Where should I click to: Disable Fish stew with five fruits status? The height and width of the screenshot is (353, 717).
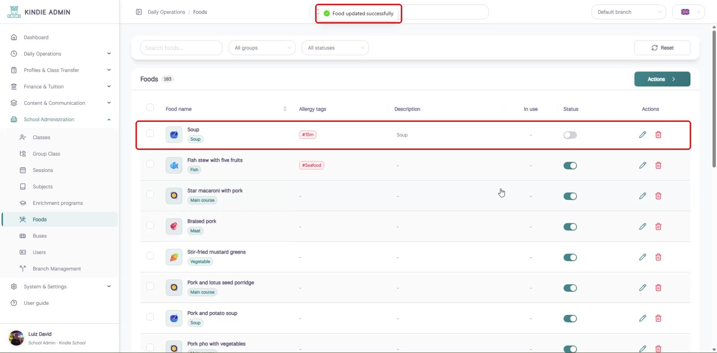pyautogui.click(x=570, y=166)
